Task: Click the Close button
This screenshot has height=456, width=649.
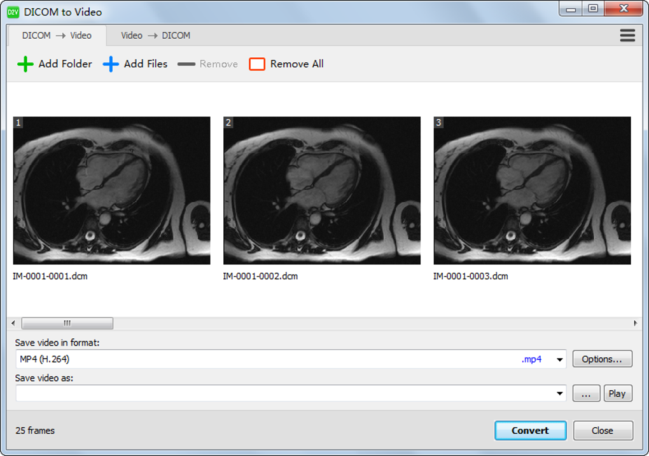Action: coord(603,431)
